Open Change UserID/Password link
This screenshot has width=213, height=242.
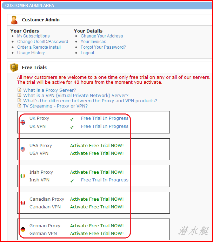point(43,42)
